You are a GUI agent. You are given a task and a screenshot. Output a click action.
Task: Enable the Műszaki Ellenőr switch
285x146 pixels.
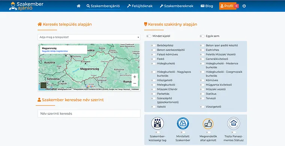(153, 89)
